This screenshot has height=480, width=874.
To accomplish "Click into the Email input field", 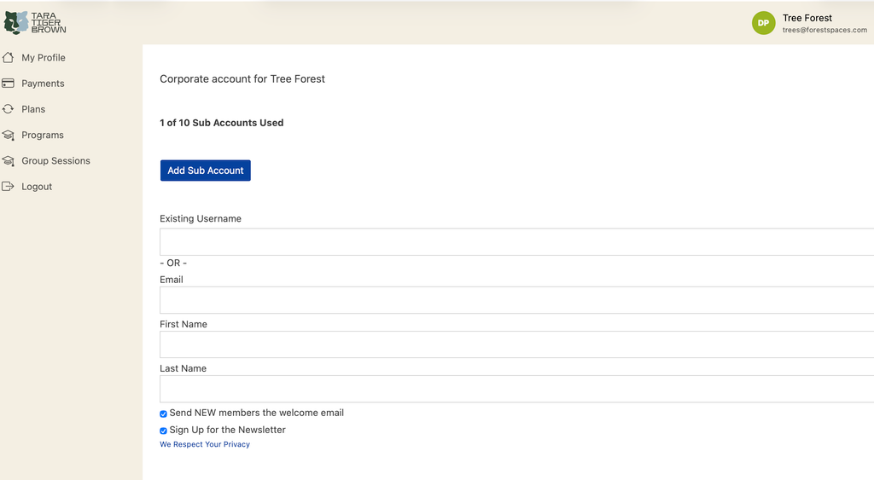I will click(x=516, y=300).
